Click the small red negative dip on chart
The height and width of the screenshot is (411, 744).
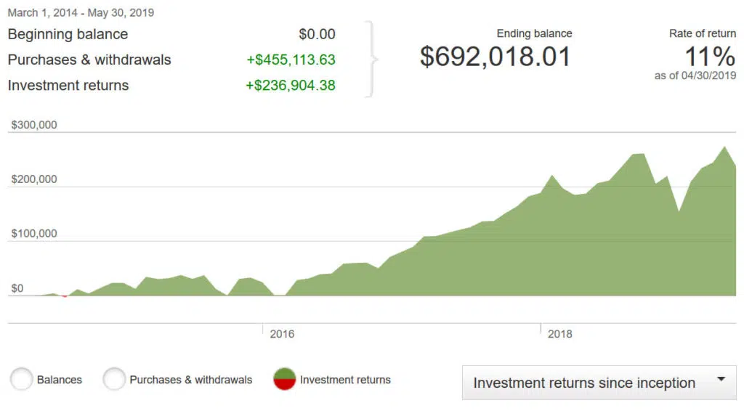point(65,296)
